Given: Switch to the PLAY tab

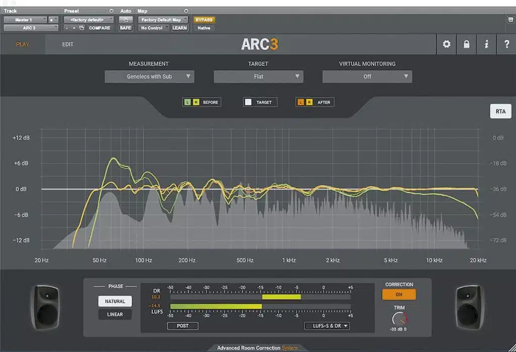Looking at the screenshot, I should (22, 44).
